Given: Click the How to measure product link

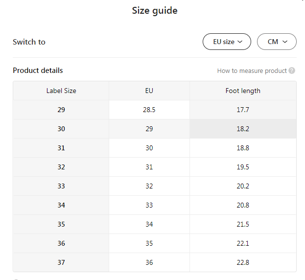Looking at the screenshot, I should point(252,70).
